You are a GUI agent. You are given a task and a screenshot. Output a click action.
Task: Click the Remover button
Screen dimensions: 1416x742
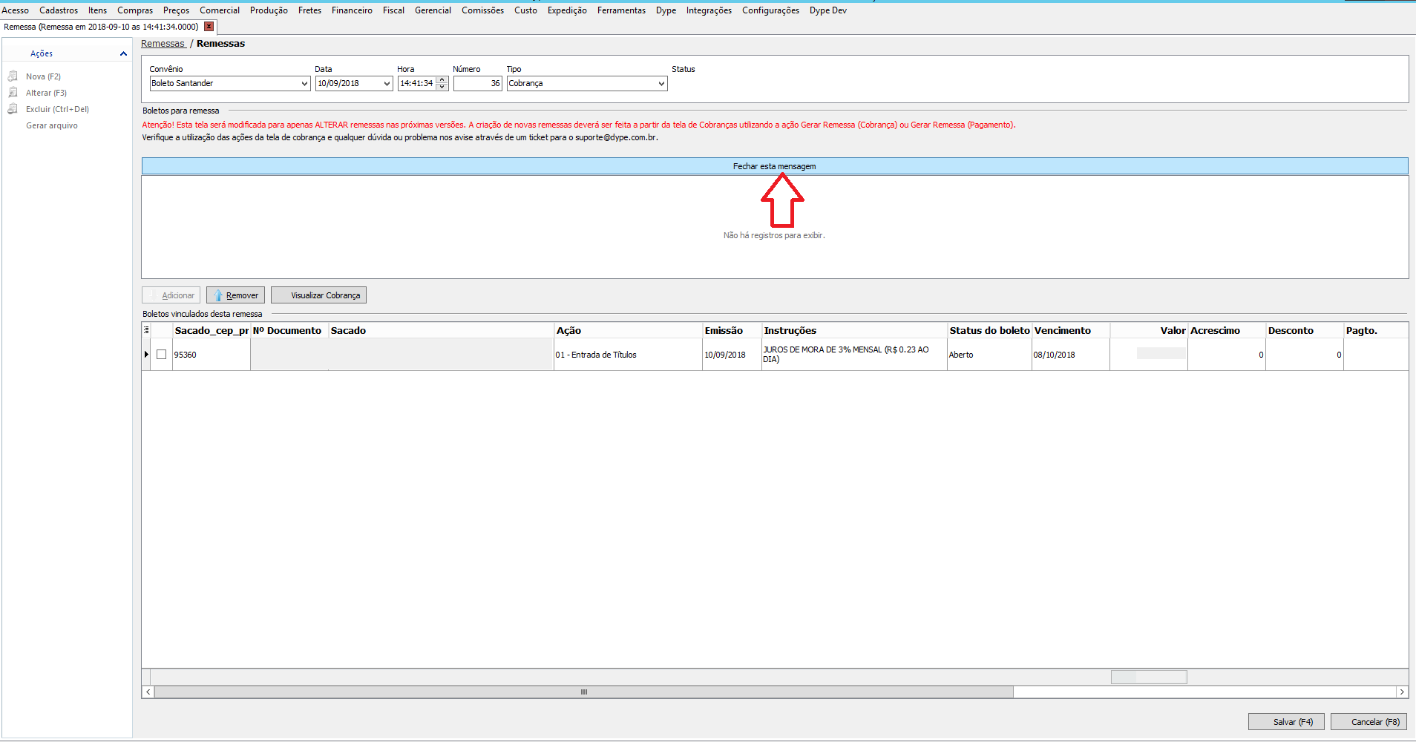[235, 295]
